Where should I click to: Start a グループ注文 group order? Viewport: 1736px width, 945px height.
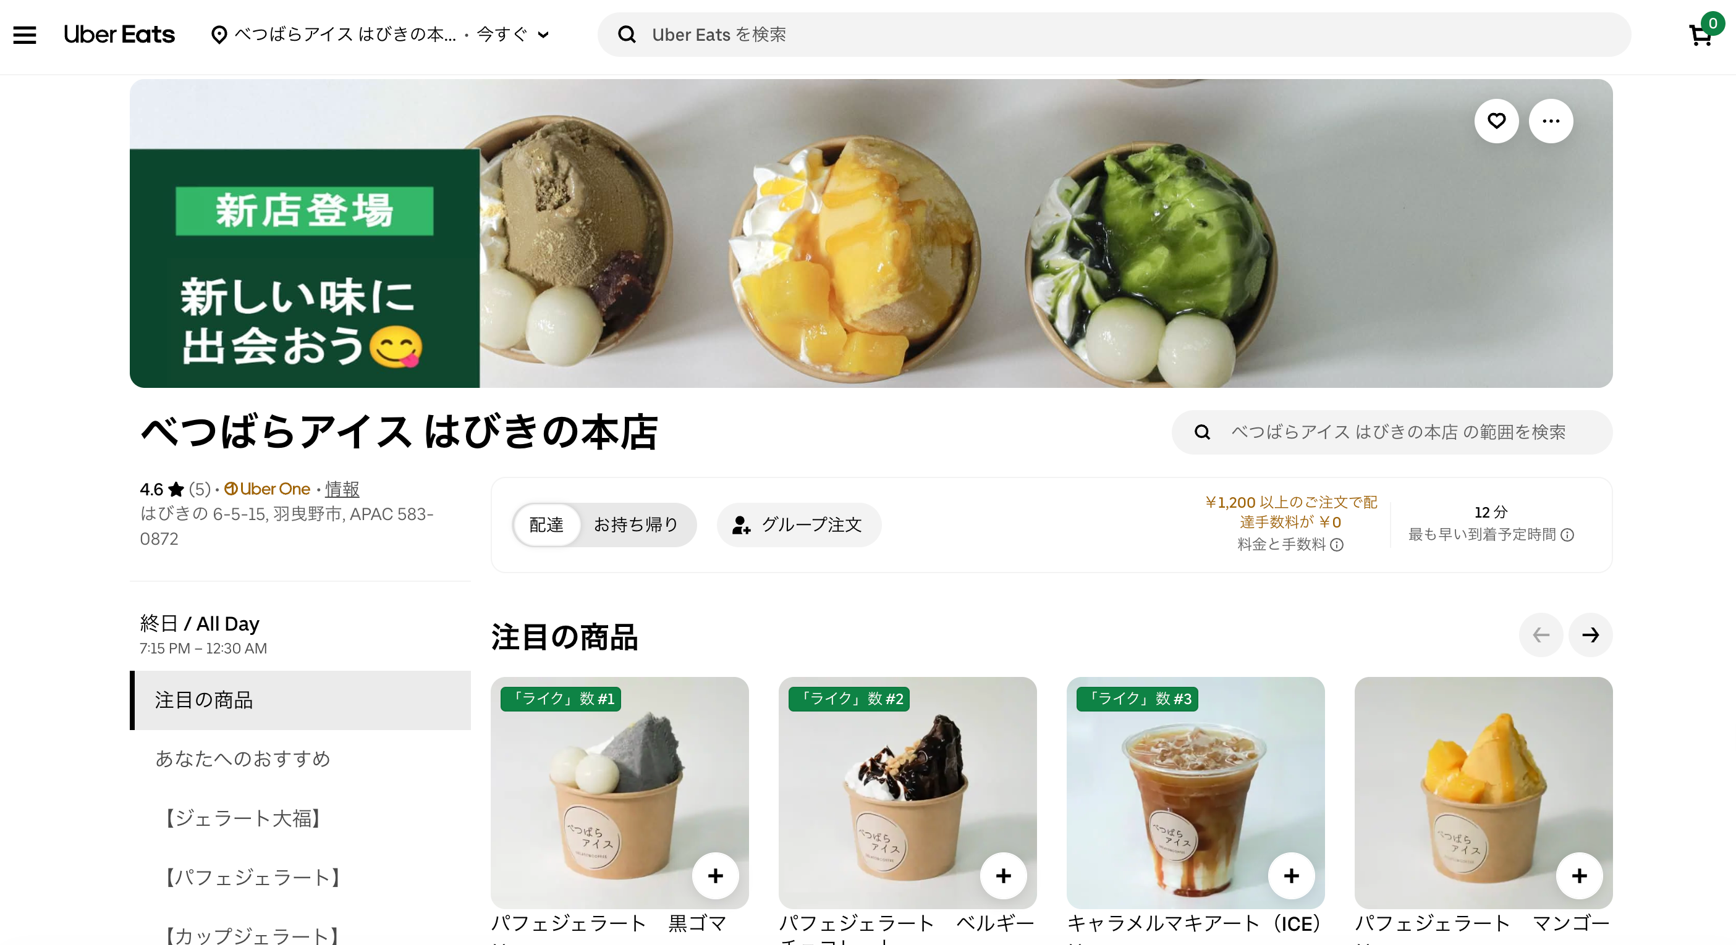(x=798, y=524)
